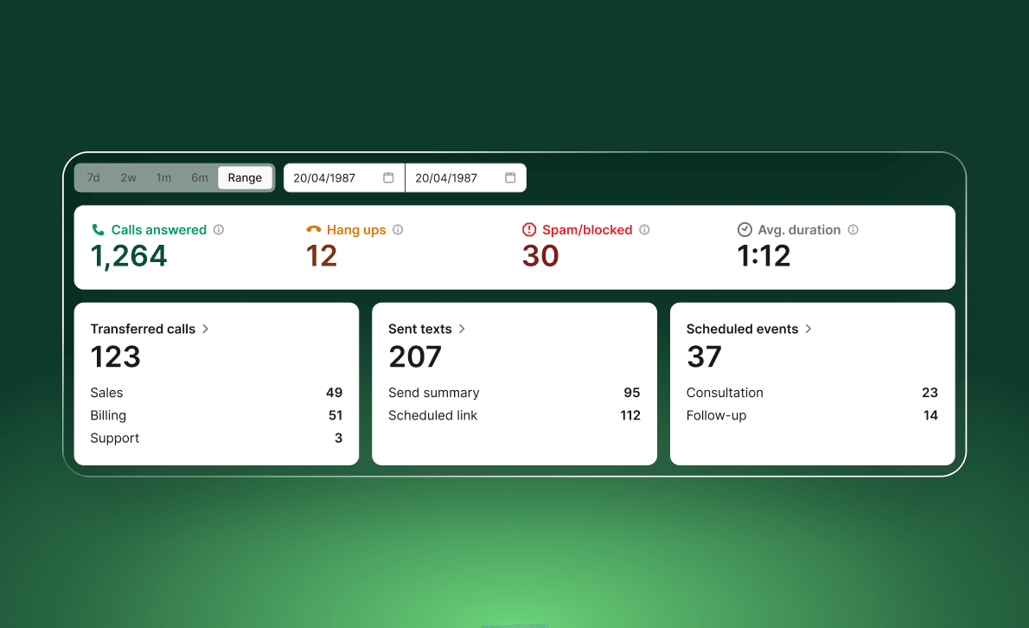Screen dimensions: 1029x628
Task: Click the red alert icon beside Spam/blocked
Action: [530, 229]
